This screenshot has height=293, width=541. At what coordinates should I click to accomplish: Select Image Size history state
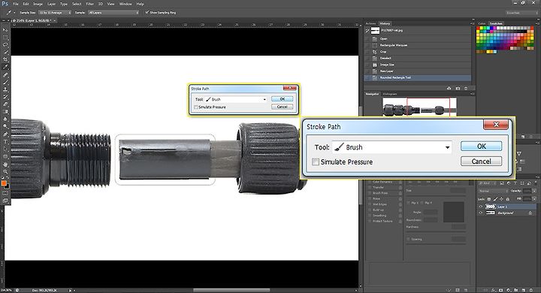point(418,65)
